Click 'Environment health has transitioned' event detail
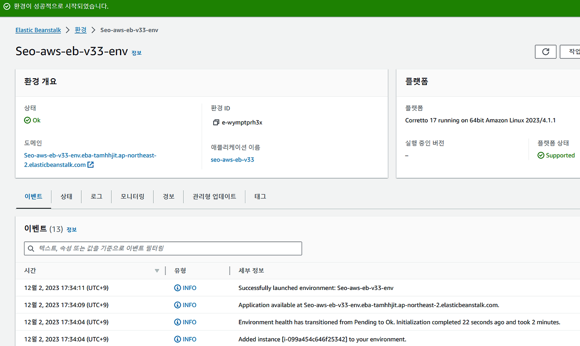The height and width of the screenshot is (346, 580). click(x=399, y=322)
